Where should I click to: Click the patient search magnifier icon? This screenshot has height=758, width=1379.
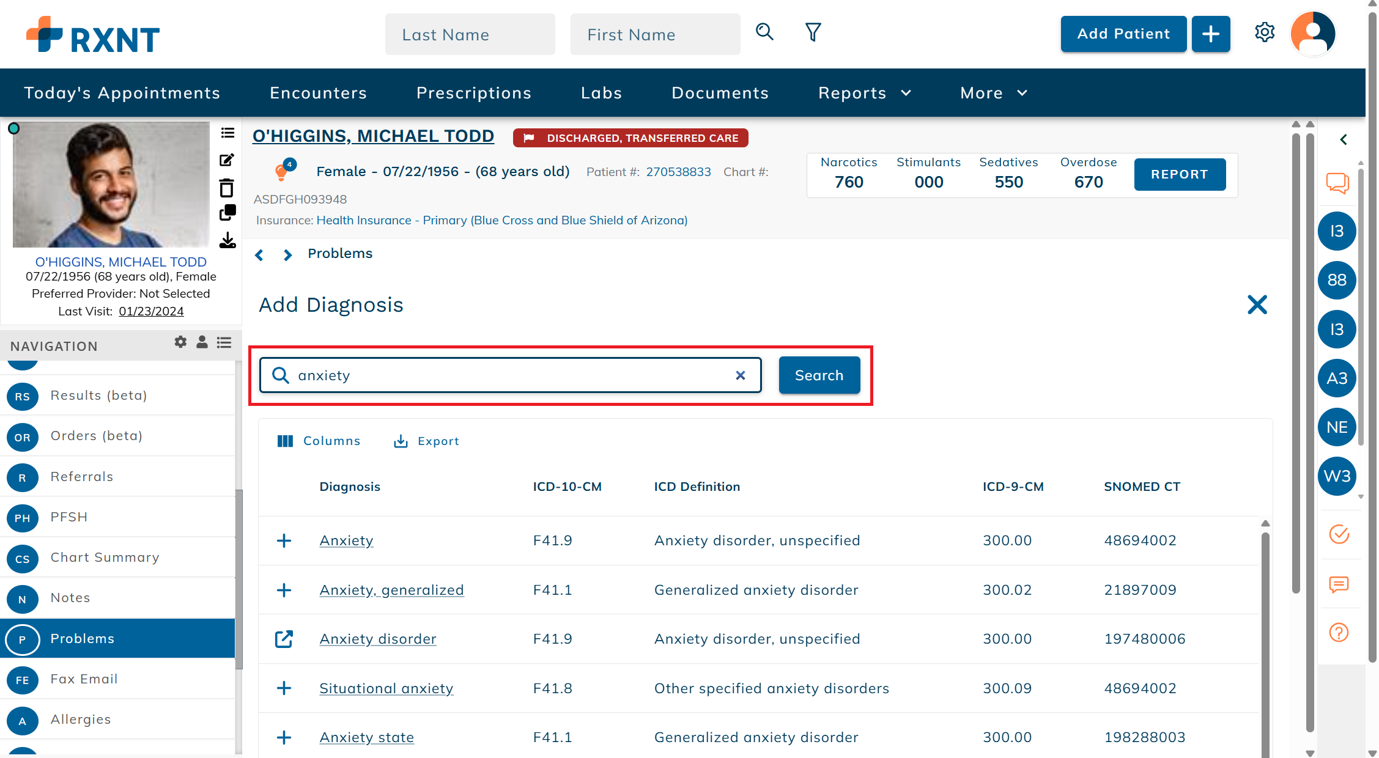point(764,32)
